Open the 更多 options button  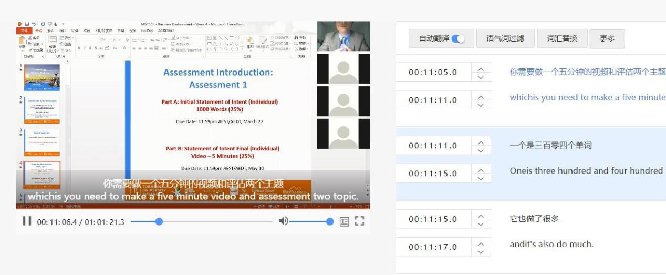tap(607, 38)
